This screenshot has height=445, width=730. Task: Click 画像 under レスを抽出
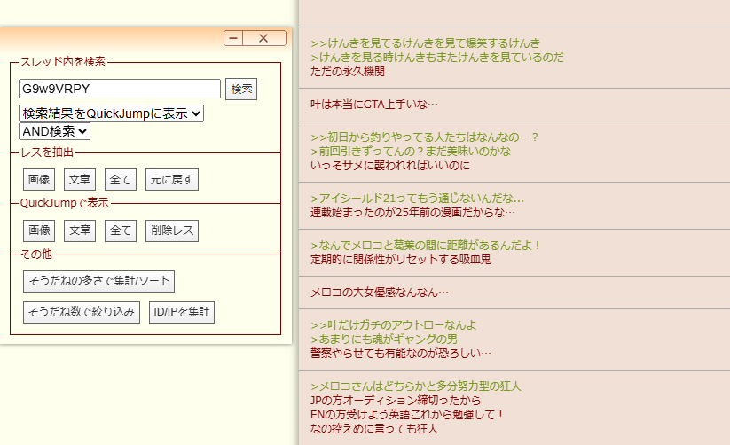[39, 180]
